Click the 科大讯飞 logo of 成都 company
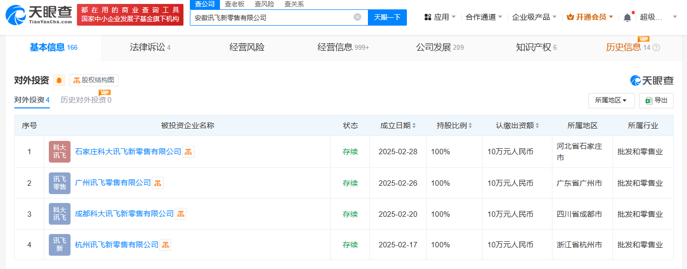 click(x=60, y=214)
